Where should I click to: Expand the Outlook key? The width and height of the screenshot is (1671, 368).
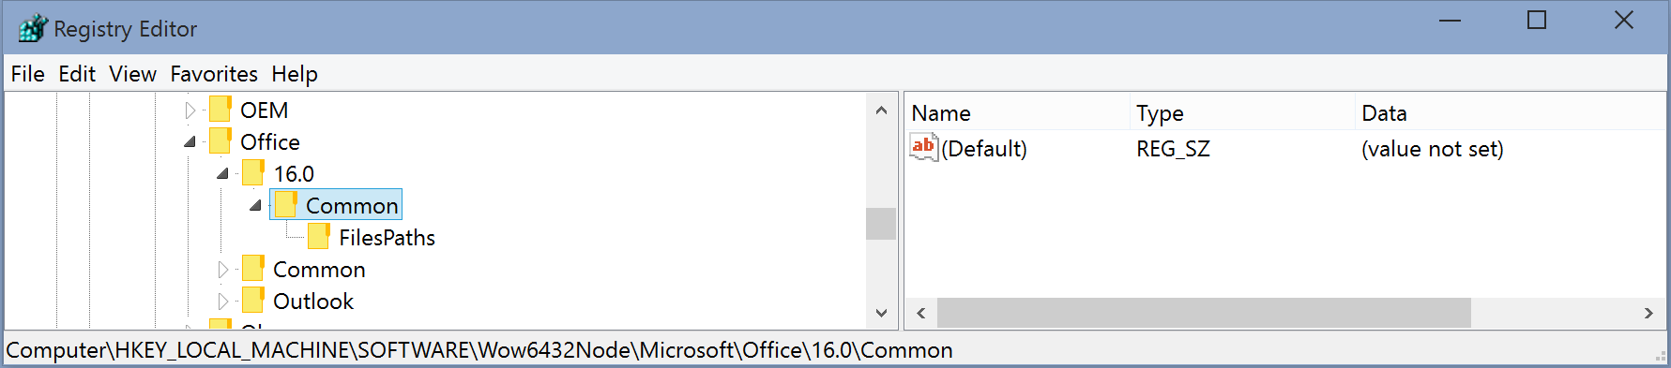[x=222, y=302]
